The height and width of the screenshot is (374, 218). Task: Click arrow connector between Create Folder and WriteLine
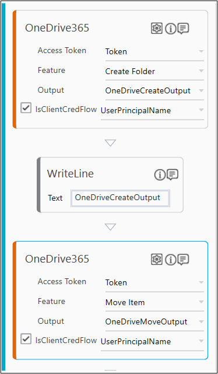tap(110, 143)
